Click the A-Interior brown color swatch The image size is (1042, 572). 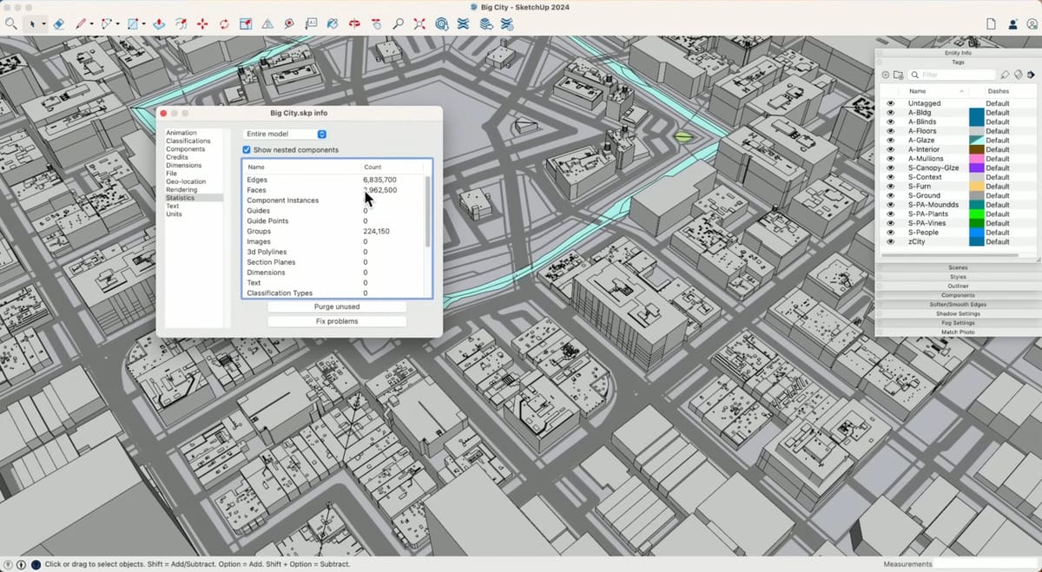[x=977, y=149]
